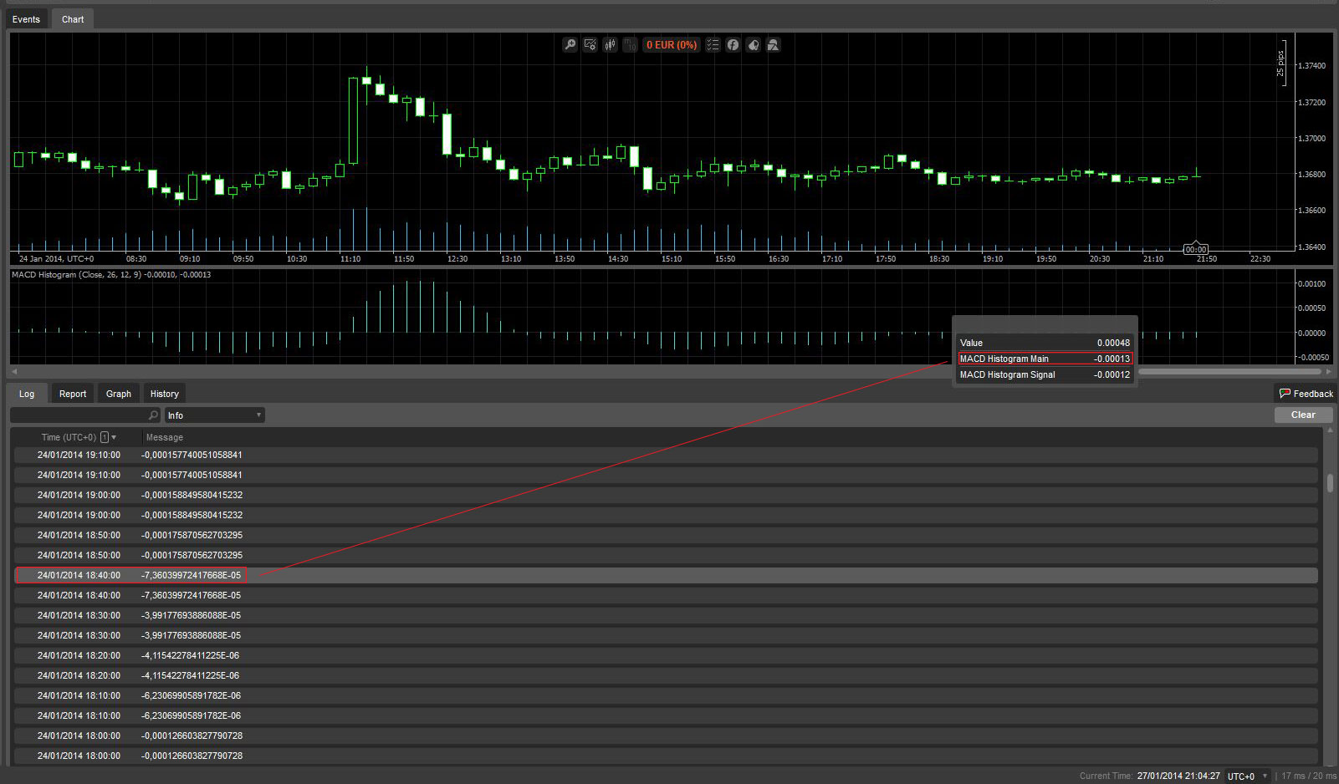Click the chart scroll left arrow
This screenshot has width=1339, height=784.
point(13,371)
